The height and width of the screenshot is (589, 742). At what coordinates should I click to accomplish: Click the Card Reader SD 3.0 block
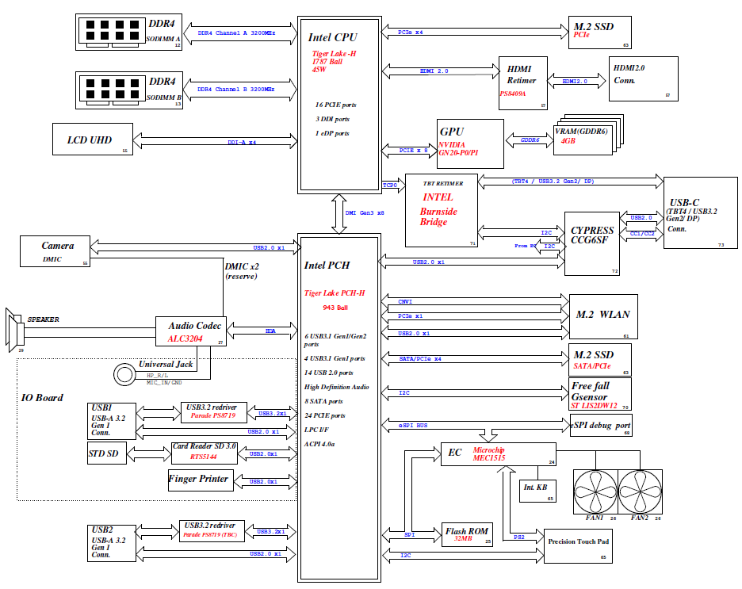point(204,452)
